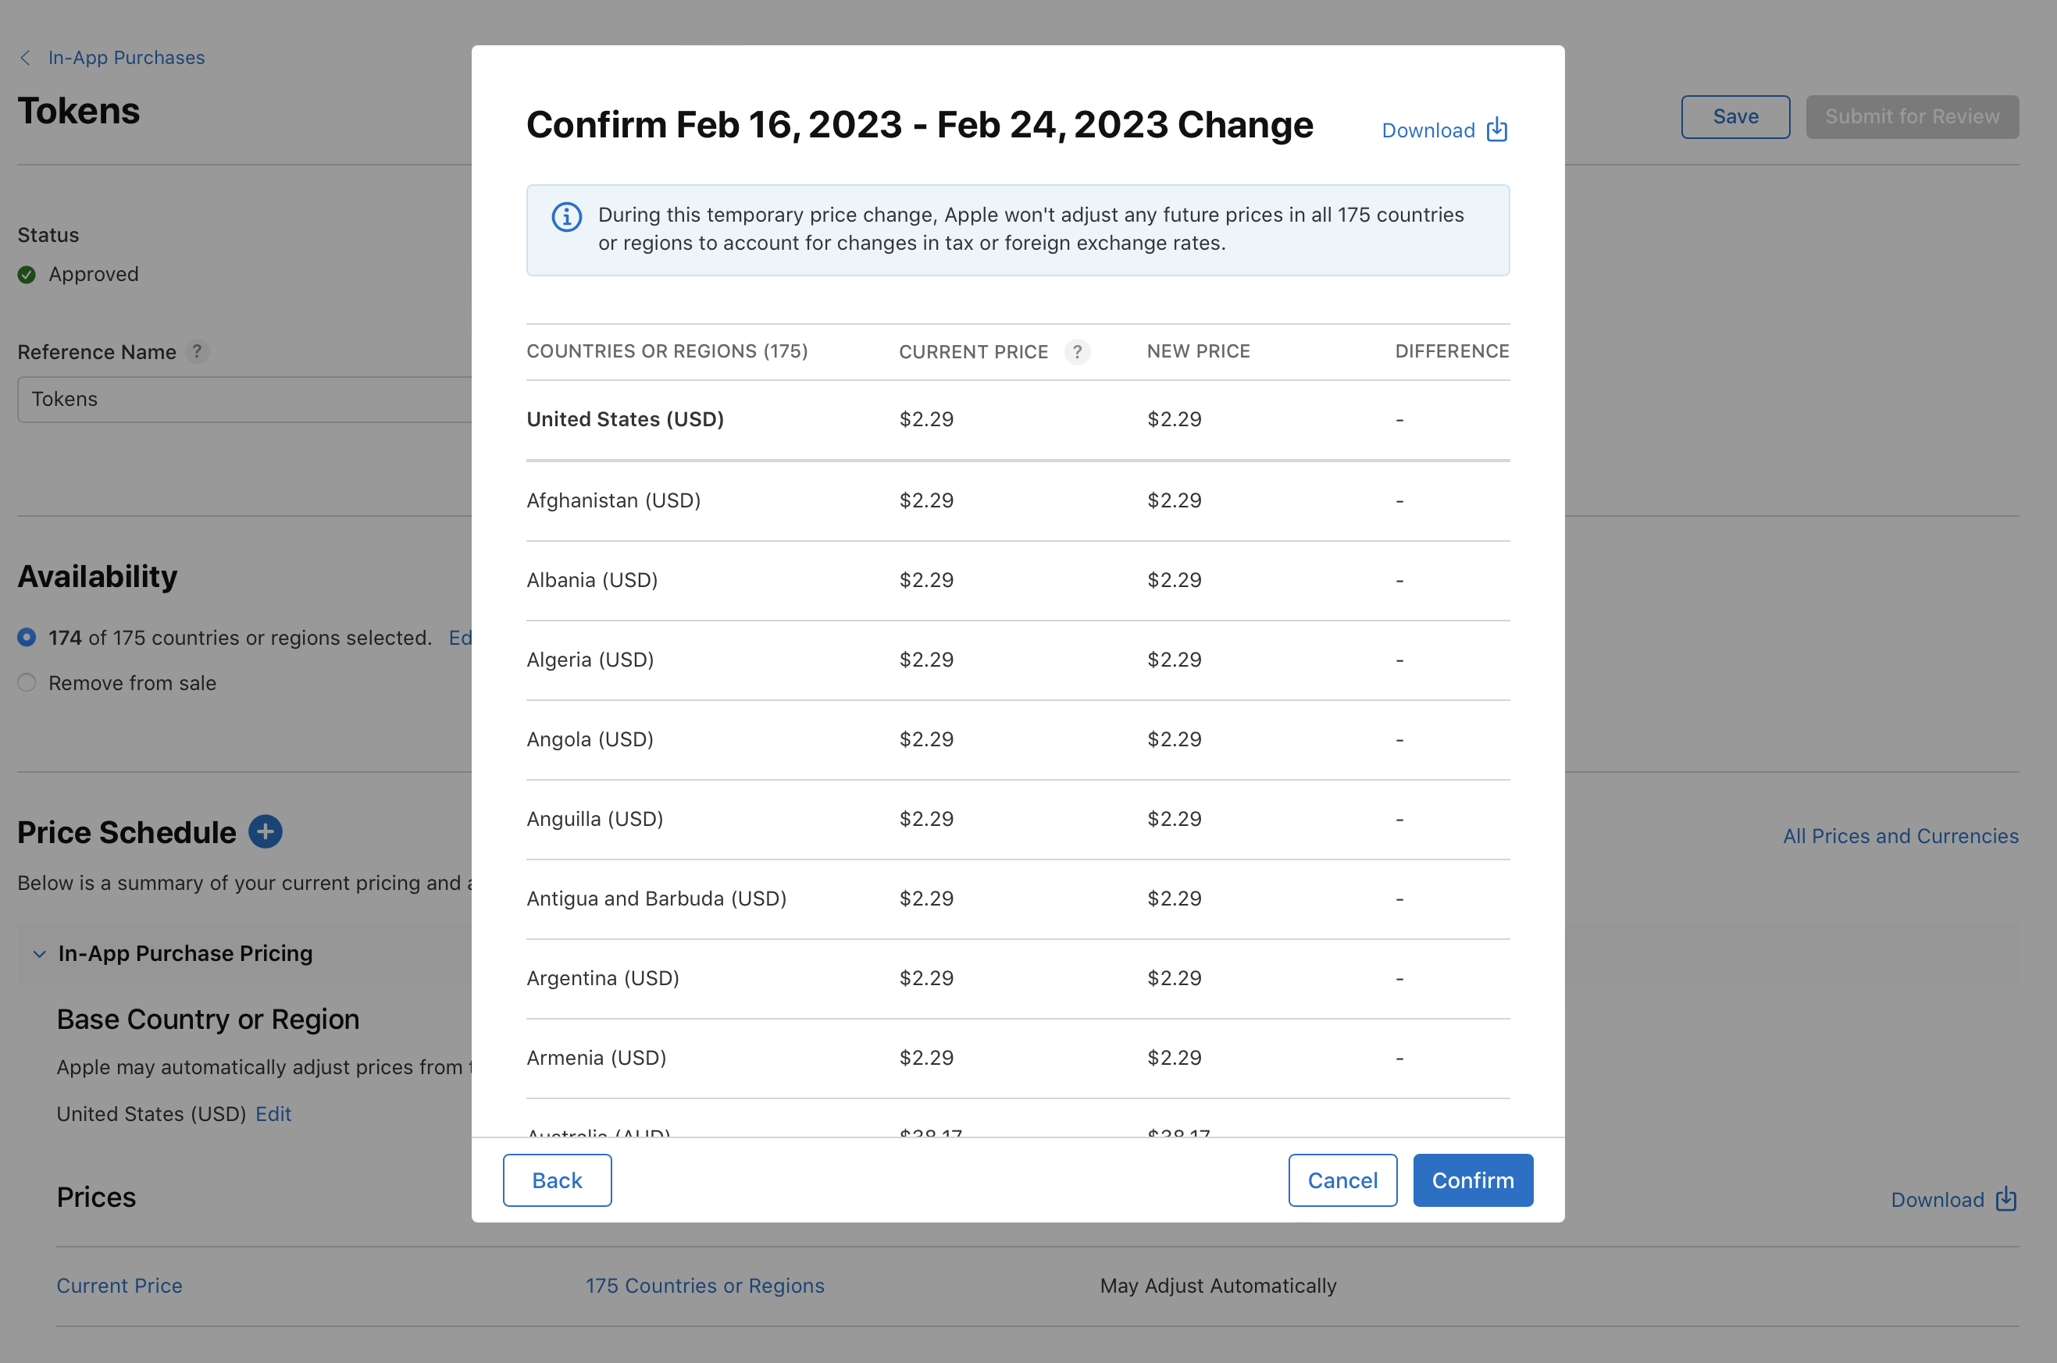Select the 174 of 175 countries option

click(x=26, y=637)
